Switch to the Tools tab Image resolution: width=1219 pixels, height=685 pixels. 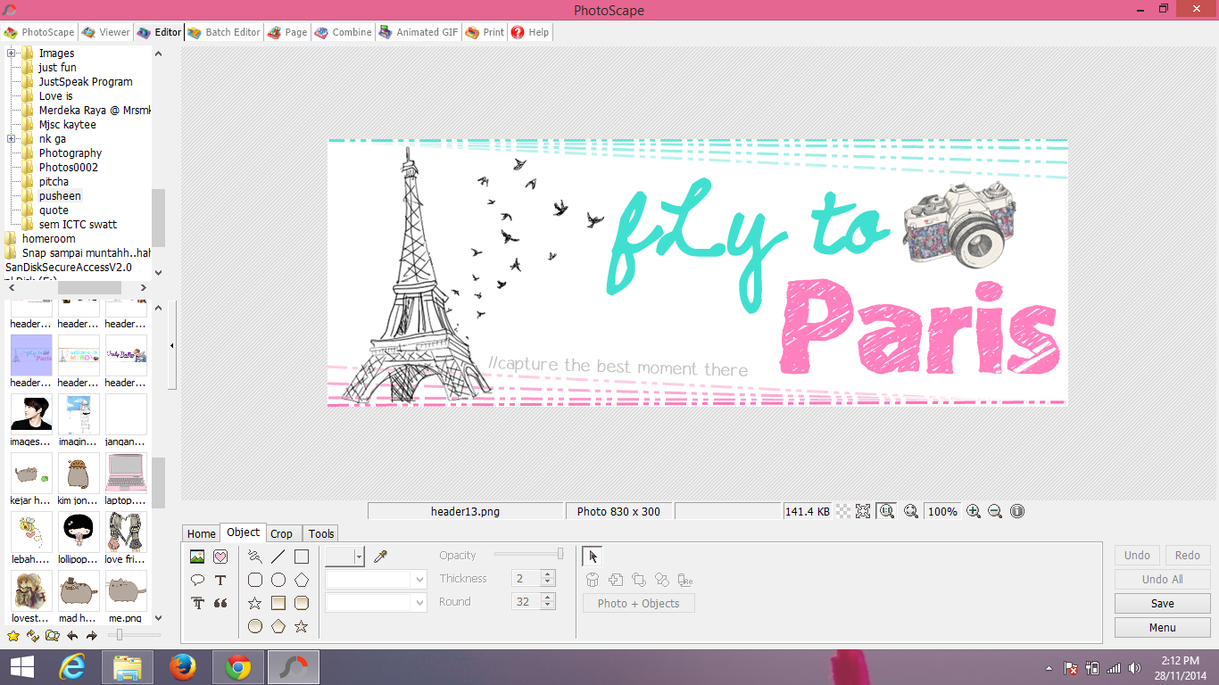(x=321, y=533)
